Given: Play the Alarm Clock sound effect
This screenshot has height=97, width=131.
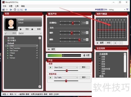Looking at the screenshot, I should [x=51, y=67].
